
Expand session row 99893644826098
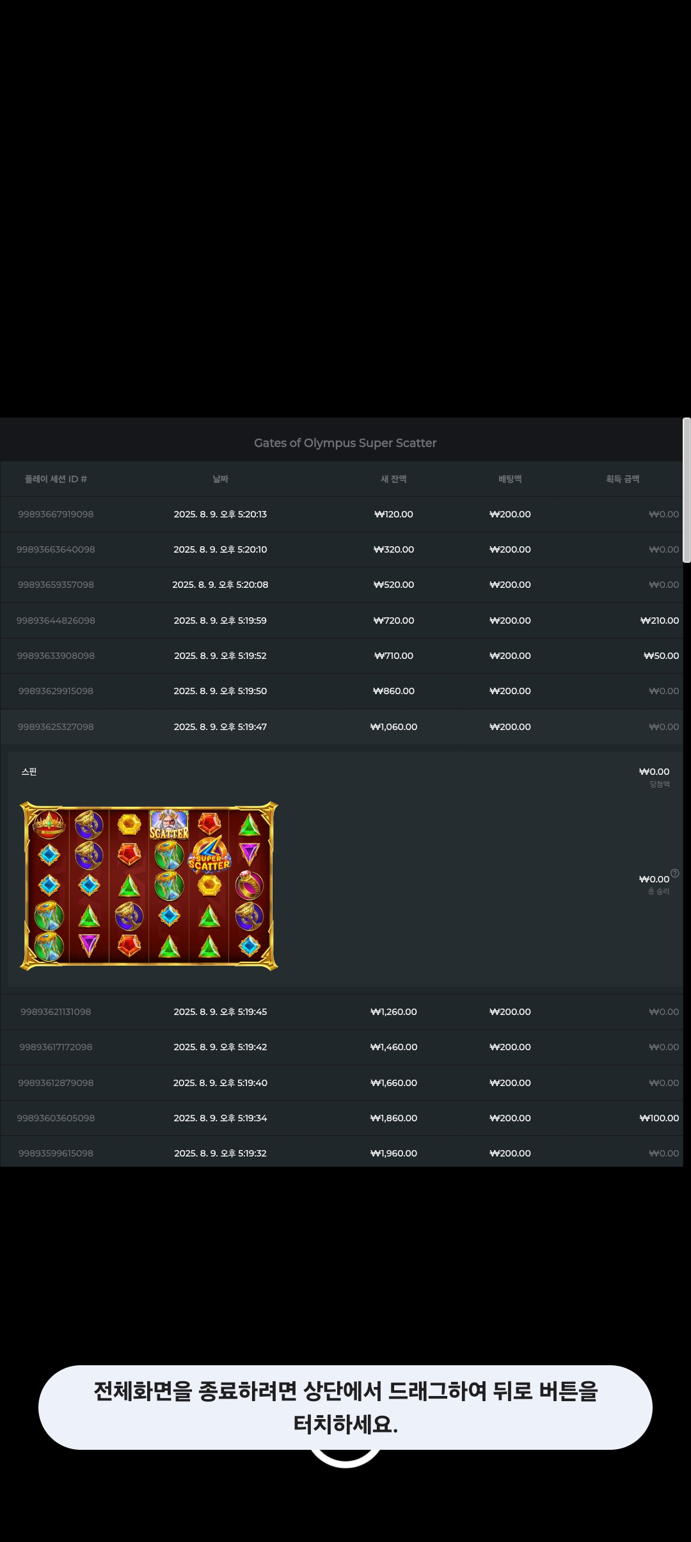point(342,621)
